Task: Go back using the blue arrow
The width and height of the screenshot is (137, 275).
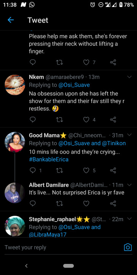Action: coord(11,20)
